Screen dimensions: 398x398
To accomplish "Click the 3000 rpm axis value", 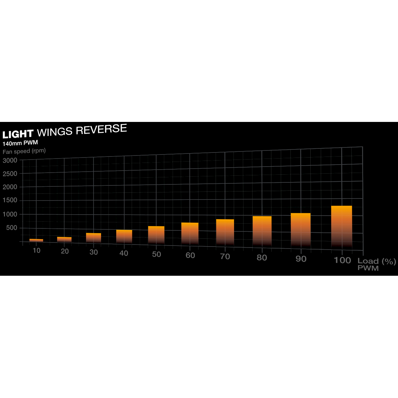I will click(10, 161).
